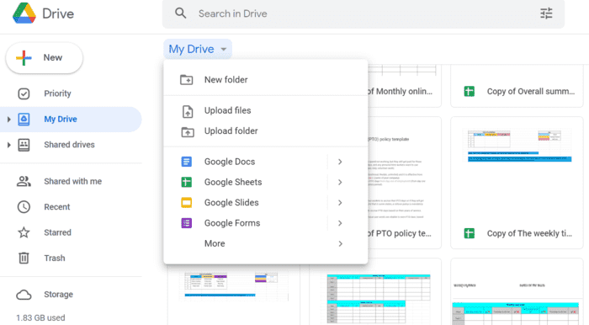
Task: Expand My Drive tree in sidebar
Action: 8,120
